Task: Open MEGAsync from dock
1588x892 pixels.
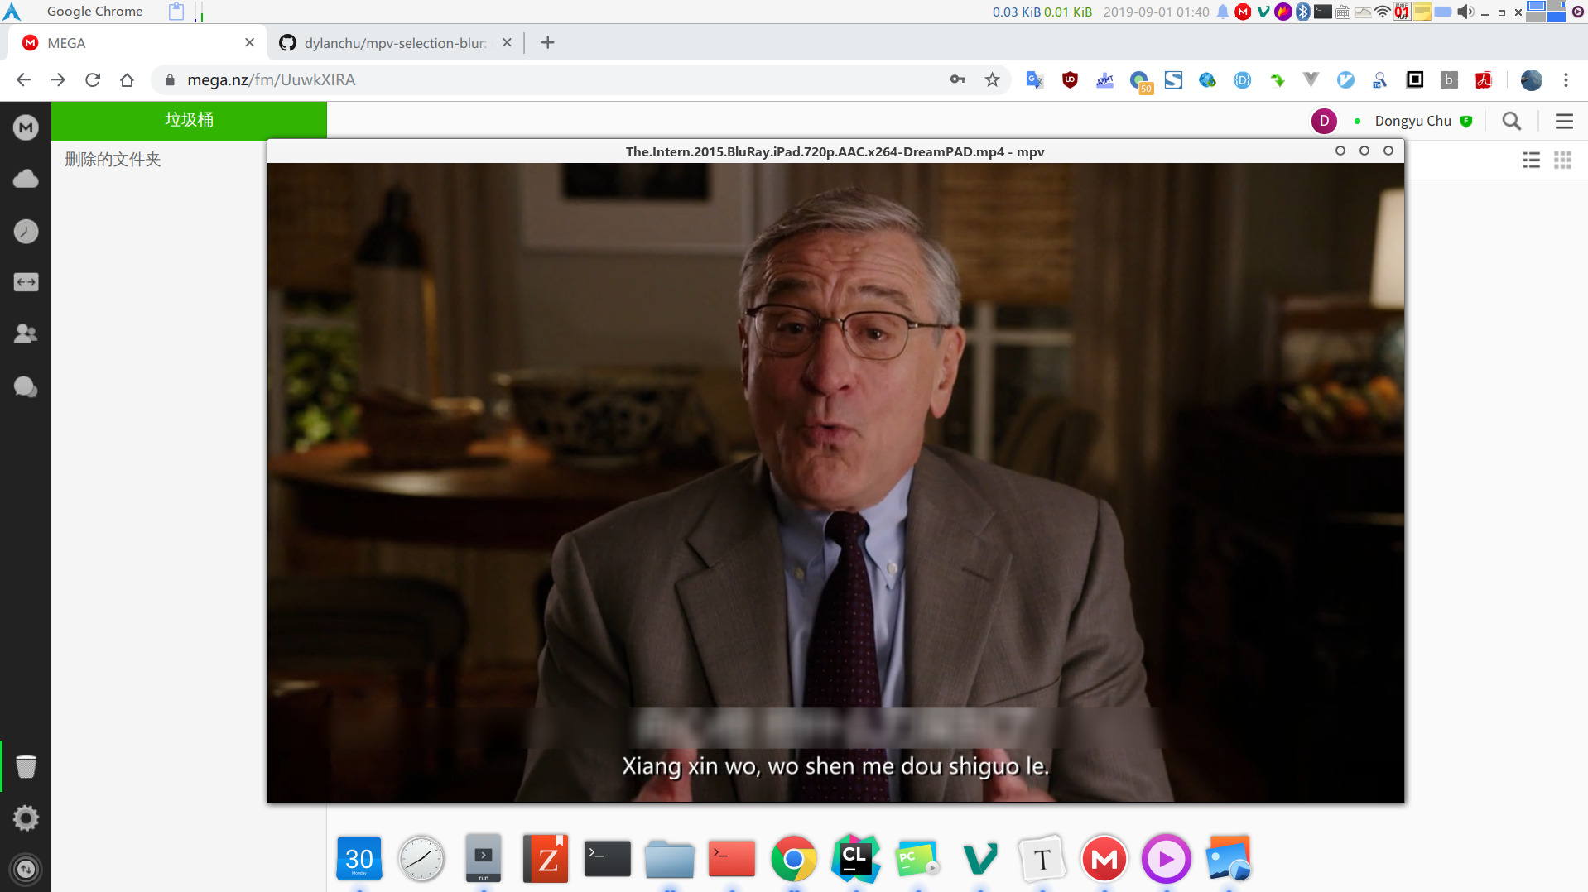Action: click(1104, 859)
